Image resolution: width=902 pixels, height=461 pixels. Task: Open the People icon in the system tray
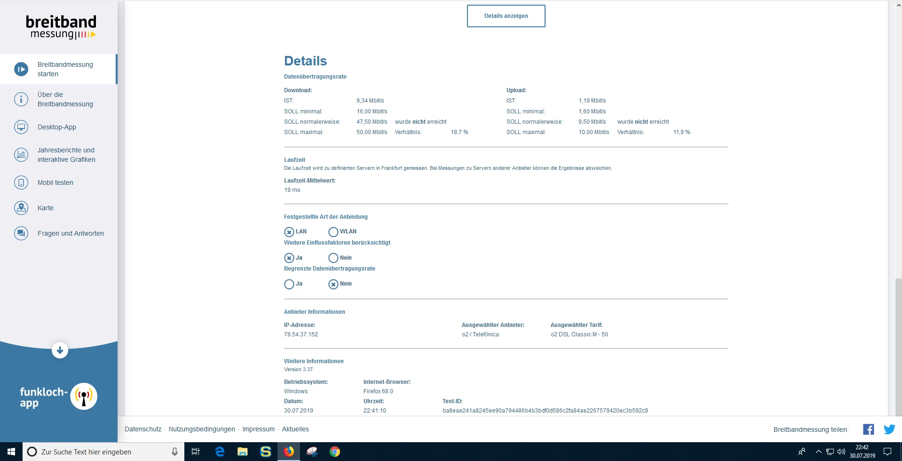click(x=802, y=452)
